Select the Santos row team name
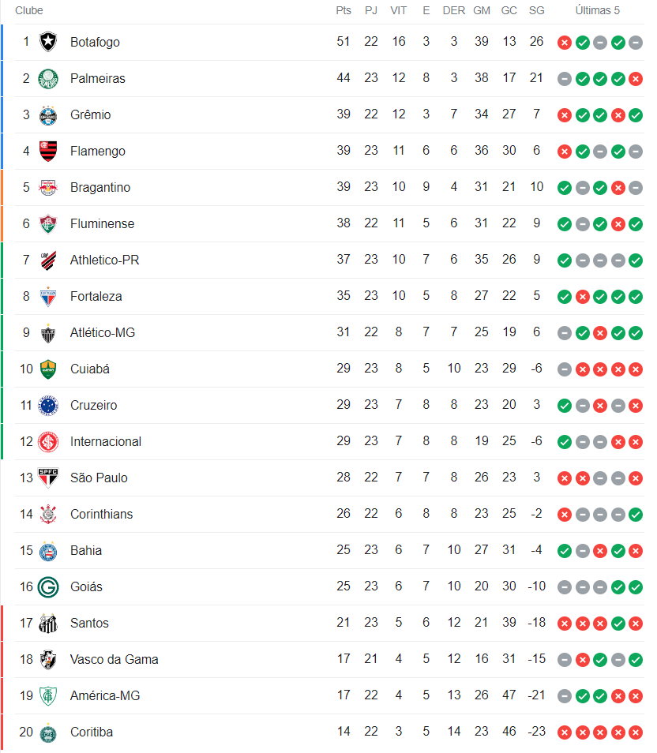This screenshot has width=657, height=753. point(89,623)
